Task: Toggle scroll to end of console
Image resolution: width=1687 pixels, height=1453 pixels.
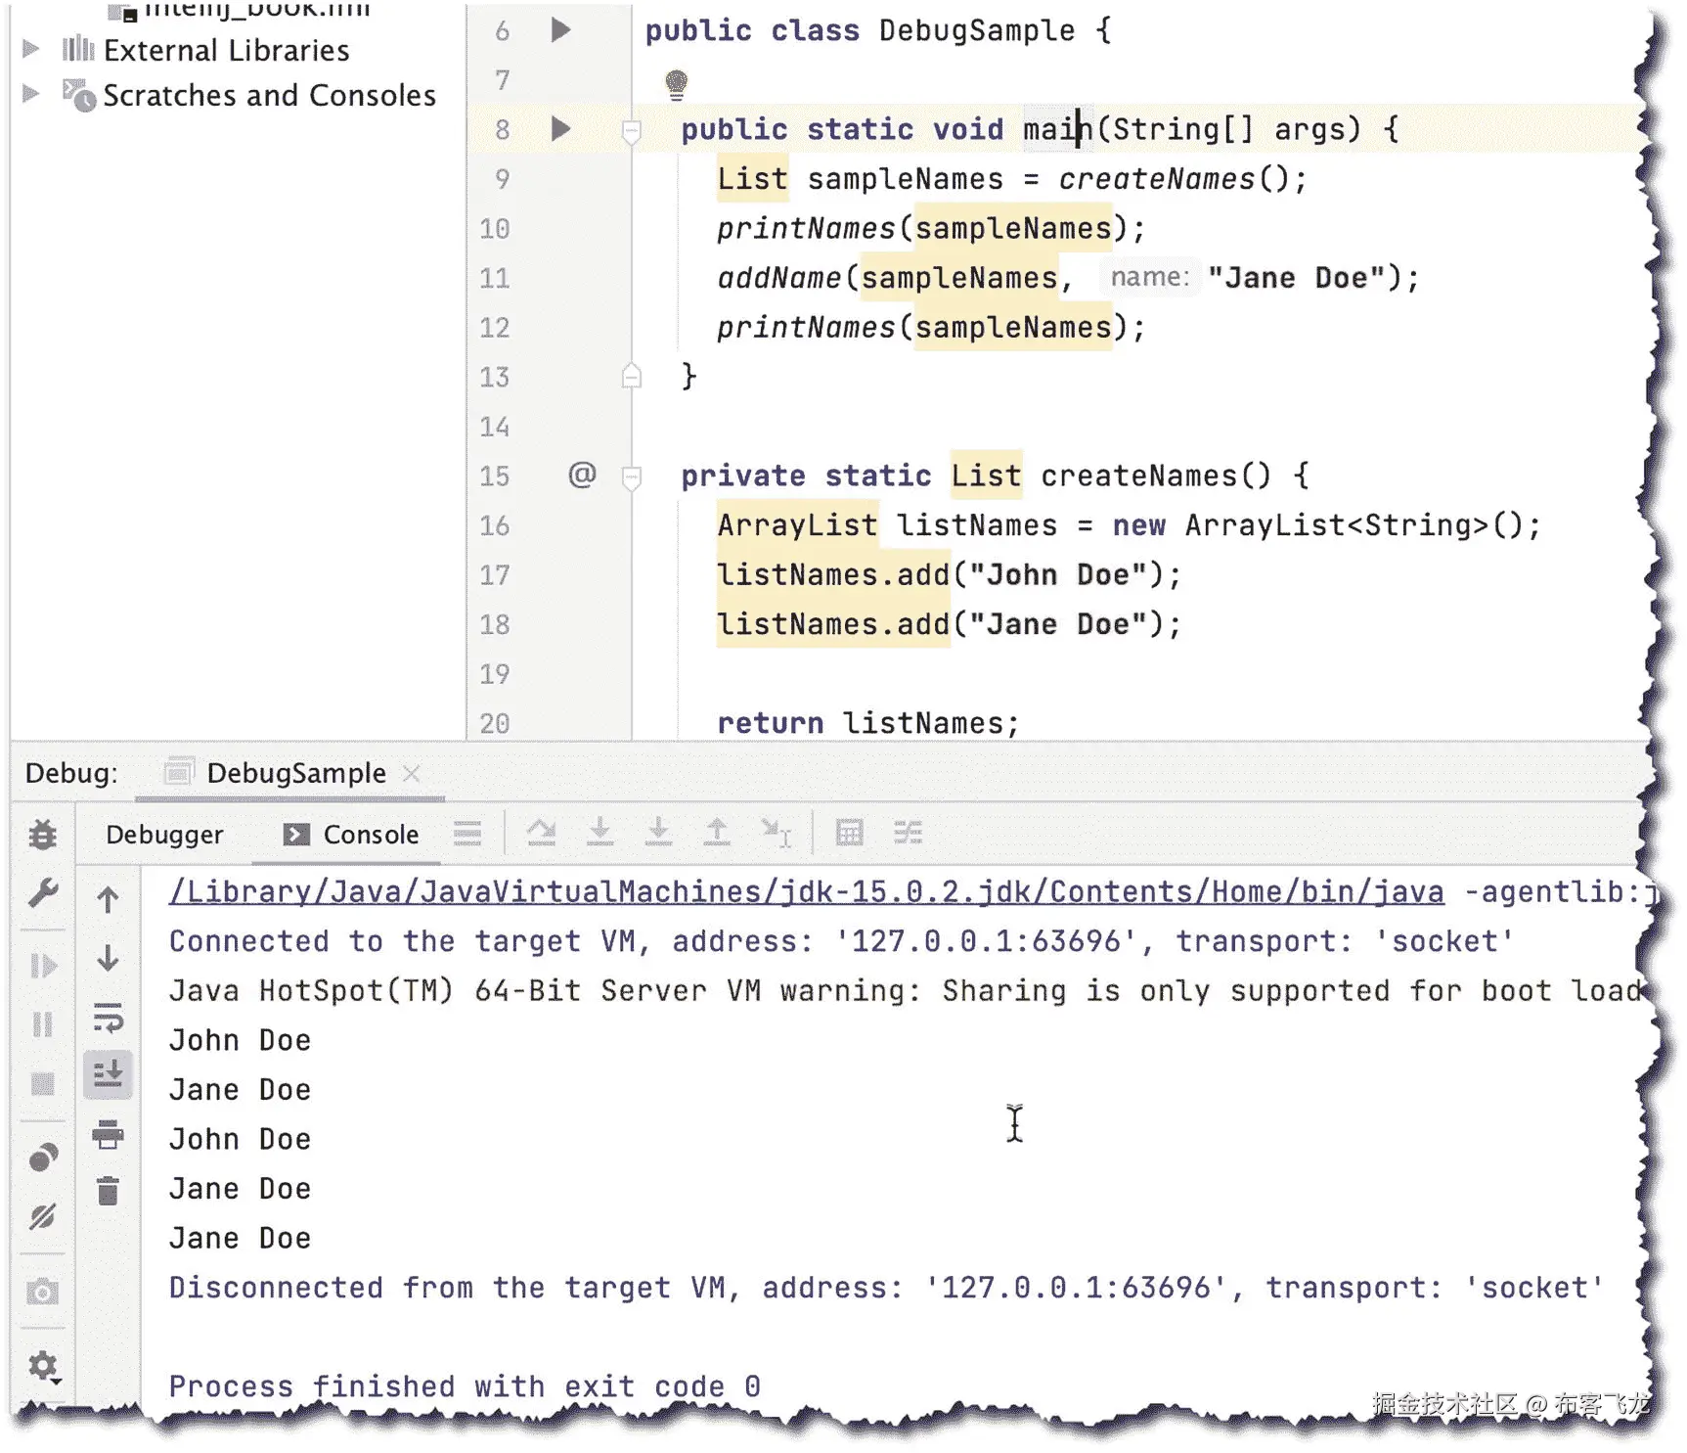Action: (108, 1074)
